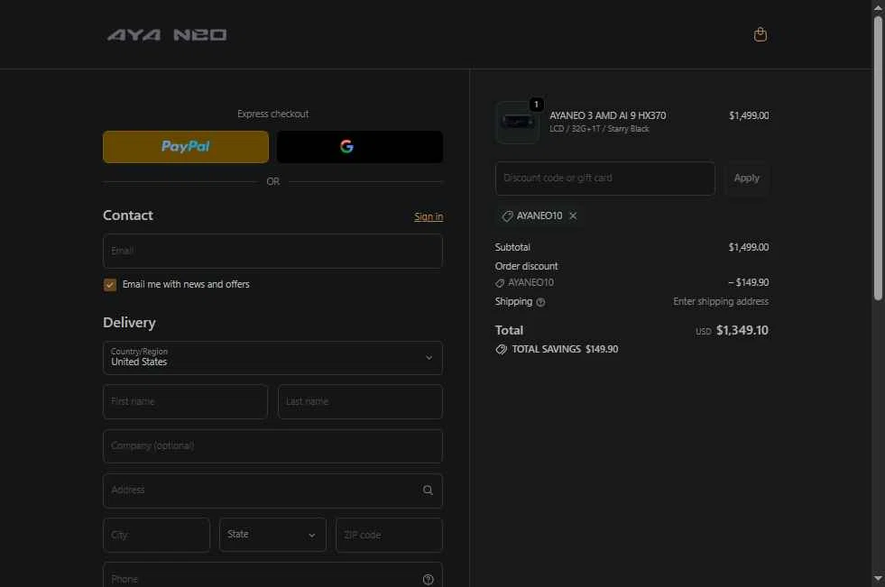Click the AYANEO 3 AMD AI 9 HX370 product name

608,115
